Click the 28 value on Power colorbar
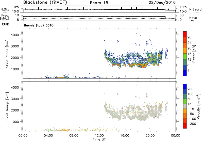Viewport: 203px width, 141px height. [x=189, y=37]
